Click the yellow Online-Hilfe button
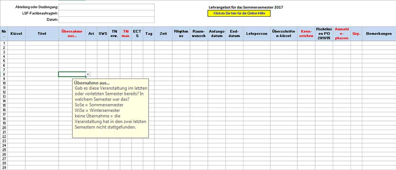The image size is (396, 170). (239, 13)
